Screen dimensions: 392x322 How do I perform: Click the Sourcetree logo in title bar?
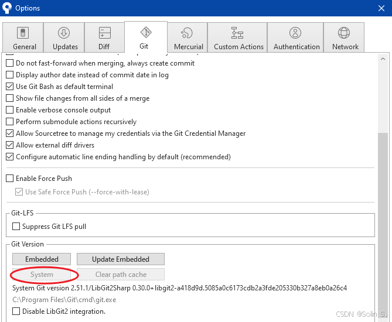point(7,8)
